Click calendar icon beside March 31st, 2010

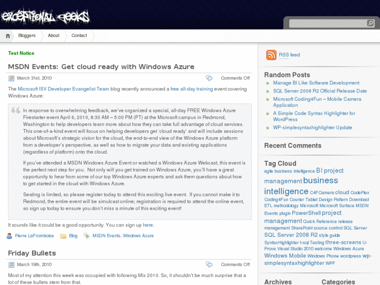pyautogui.click(x=11, y=78)
